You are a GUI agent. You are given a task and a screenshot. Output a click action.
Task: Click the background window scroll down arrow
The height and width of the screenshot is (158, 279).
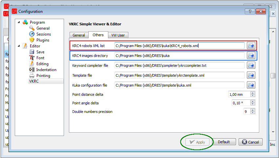pos(273,132)
